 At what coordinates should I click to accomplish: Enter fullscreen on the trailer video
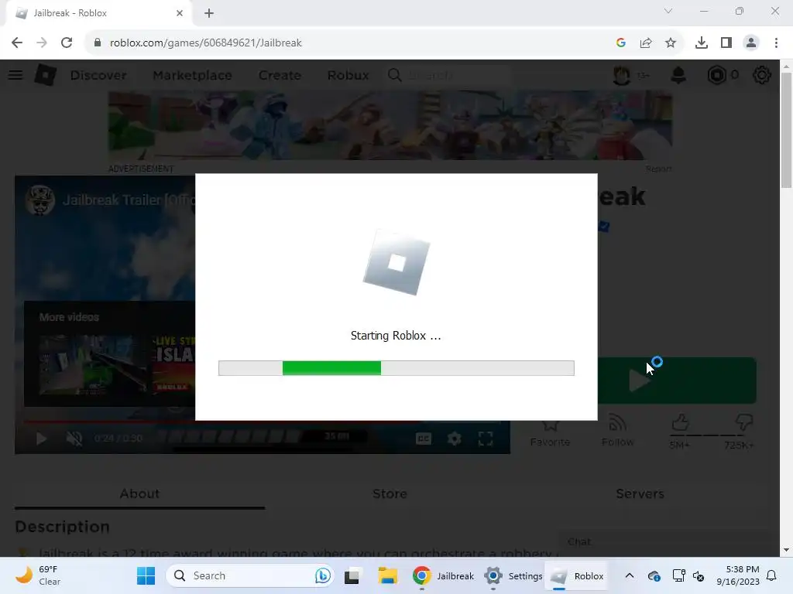486,439
